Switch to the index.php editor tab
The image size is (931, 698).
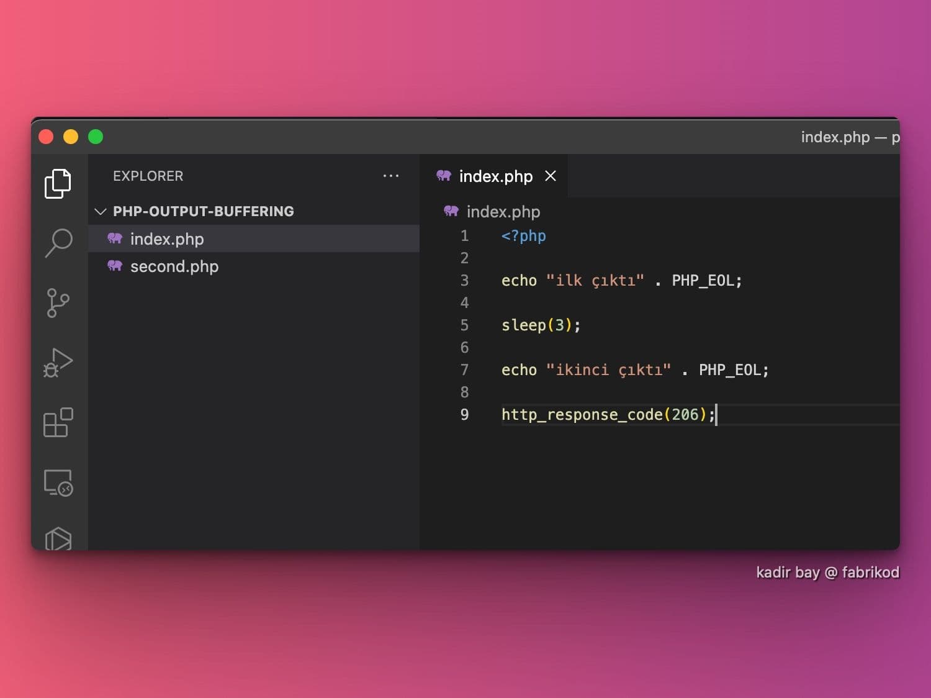tap(495, 176)
